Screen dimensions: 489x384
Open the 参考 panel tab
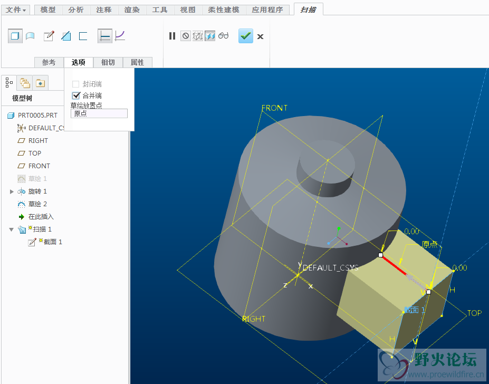pyautogui.click(x=49, y=62)
